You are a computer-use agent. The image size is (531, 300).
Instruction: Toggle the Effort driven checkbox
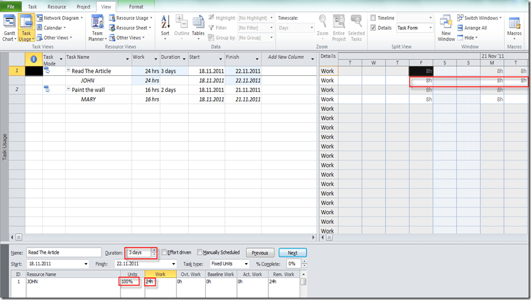(x=164, y=252)
